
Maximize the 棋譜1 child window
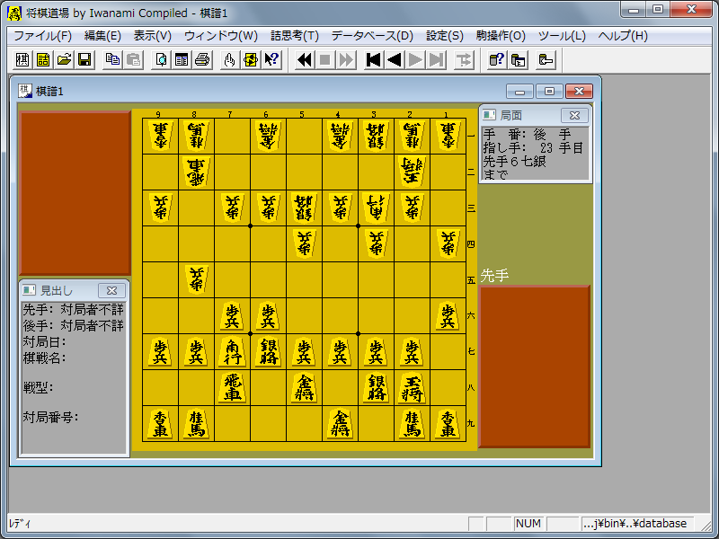549,92
